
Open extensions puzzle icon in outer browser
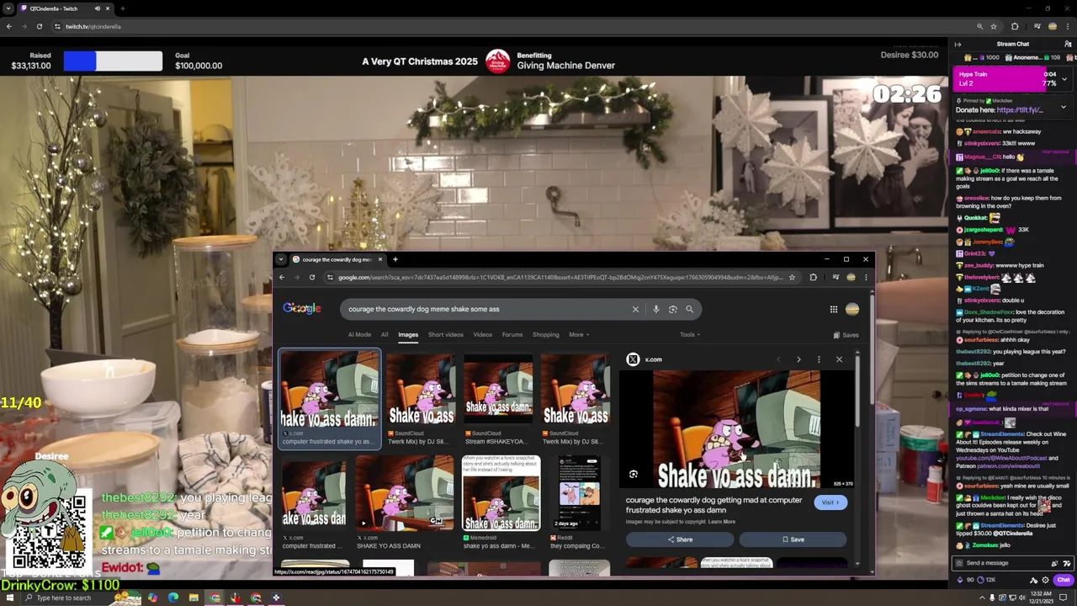pos(1015,26)
